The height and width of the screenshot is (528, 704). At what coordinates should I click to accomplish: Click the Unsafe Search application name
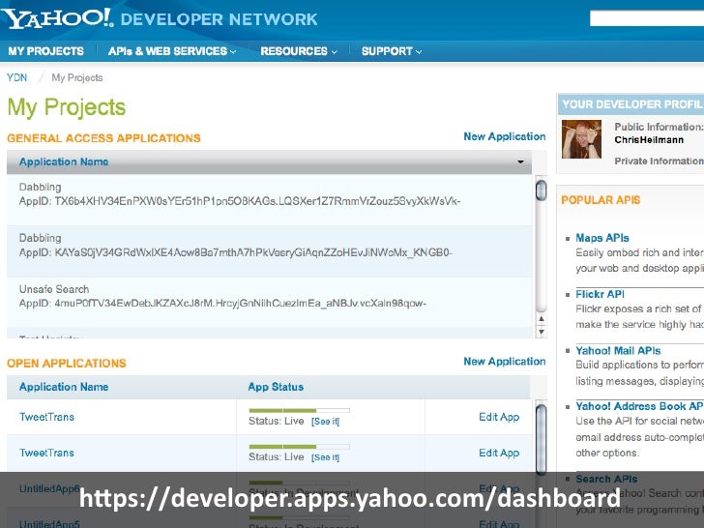pyautogui.click(x=54, y=289)
